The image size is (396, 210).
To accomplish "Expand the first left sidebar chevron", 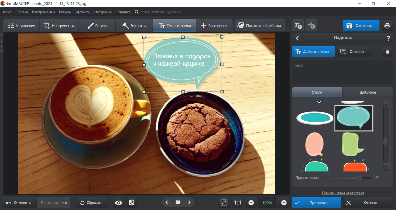I will pyautogui.click(x=2, y=35).
